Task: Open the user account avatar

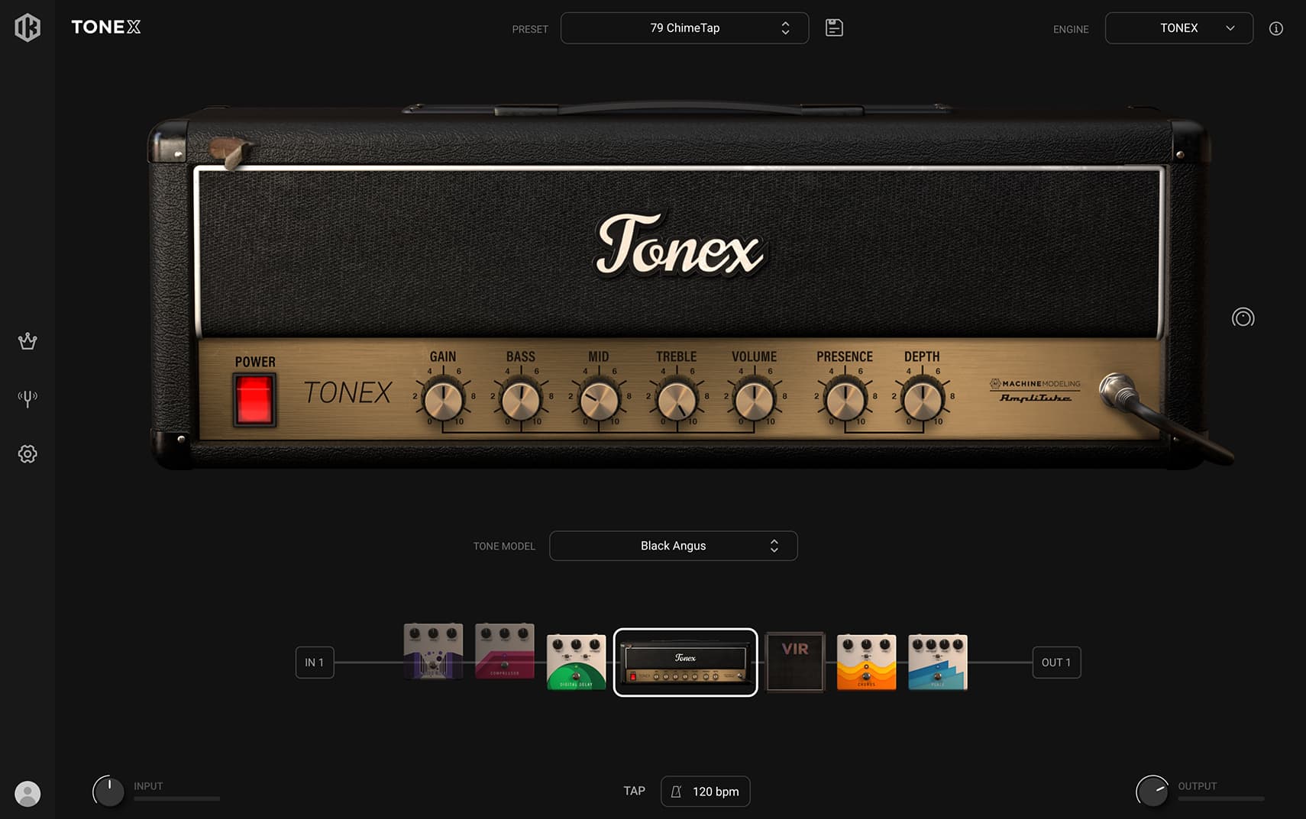Action: (x=27, y=794)
